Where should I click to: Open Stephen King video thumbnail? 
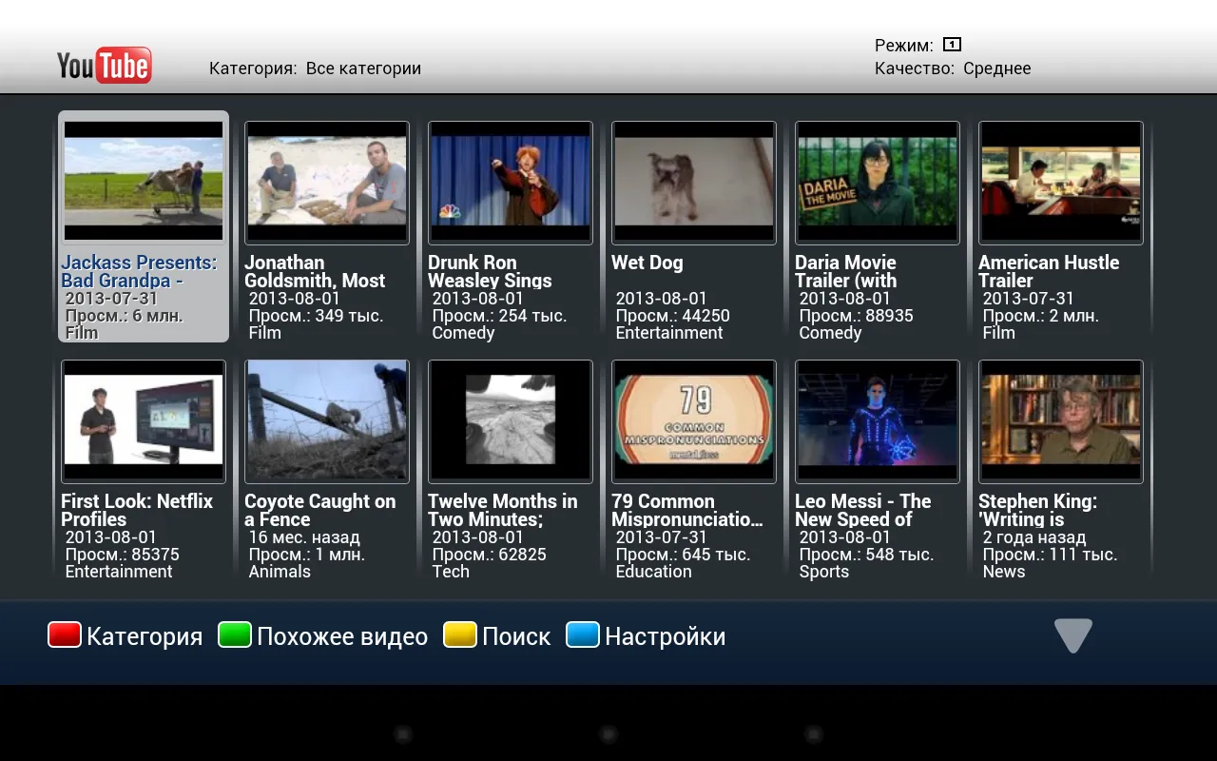(1061, 420)
